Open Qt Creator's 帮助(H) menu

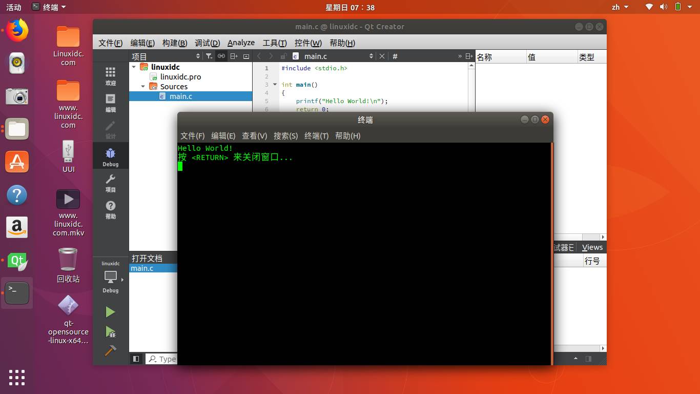click(342, 43)
